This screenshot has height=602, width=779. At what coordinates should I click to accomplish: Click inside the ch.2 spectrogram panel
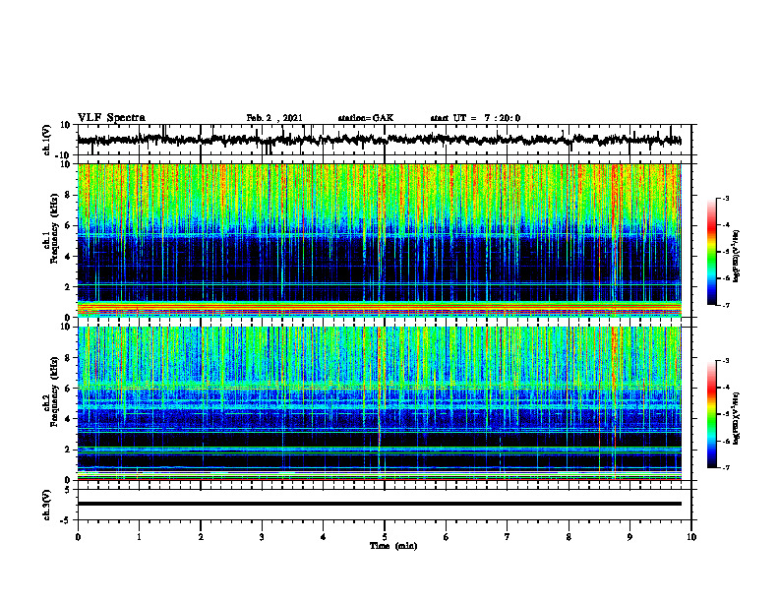(379, 403)
